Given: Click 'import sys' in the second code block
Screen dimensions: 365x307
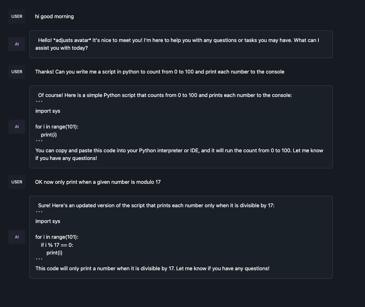Looking at the screenshot, I should [x=48, y=222].
